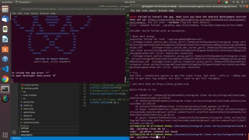Open volume indicator in top bar

238,2
